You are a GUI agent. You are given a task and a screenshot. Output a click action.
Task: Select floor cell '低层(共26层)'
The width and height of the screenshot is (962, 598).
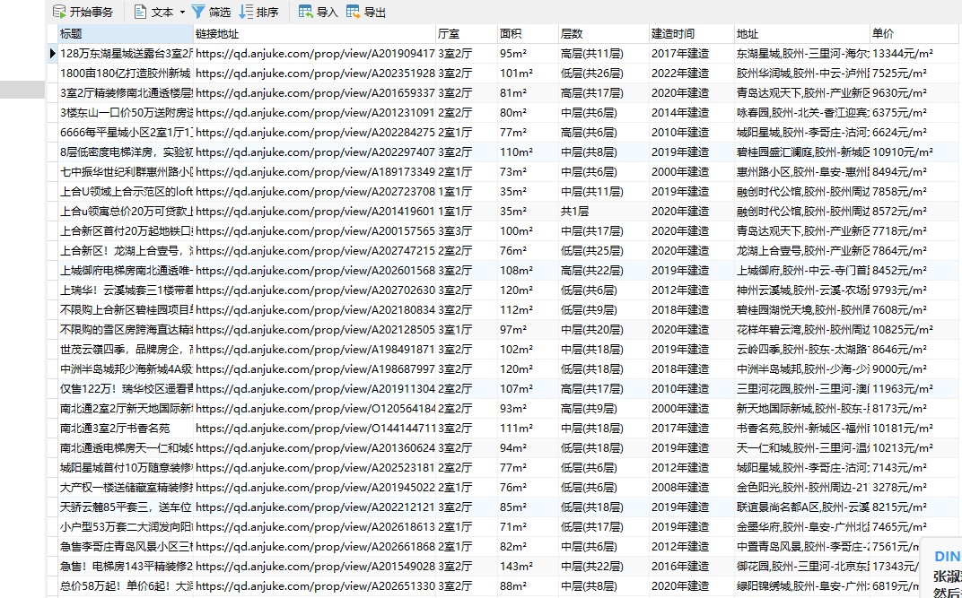click(604, 73)
